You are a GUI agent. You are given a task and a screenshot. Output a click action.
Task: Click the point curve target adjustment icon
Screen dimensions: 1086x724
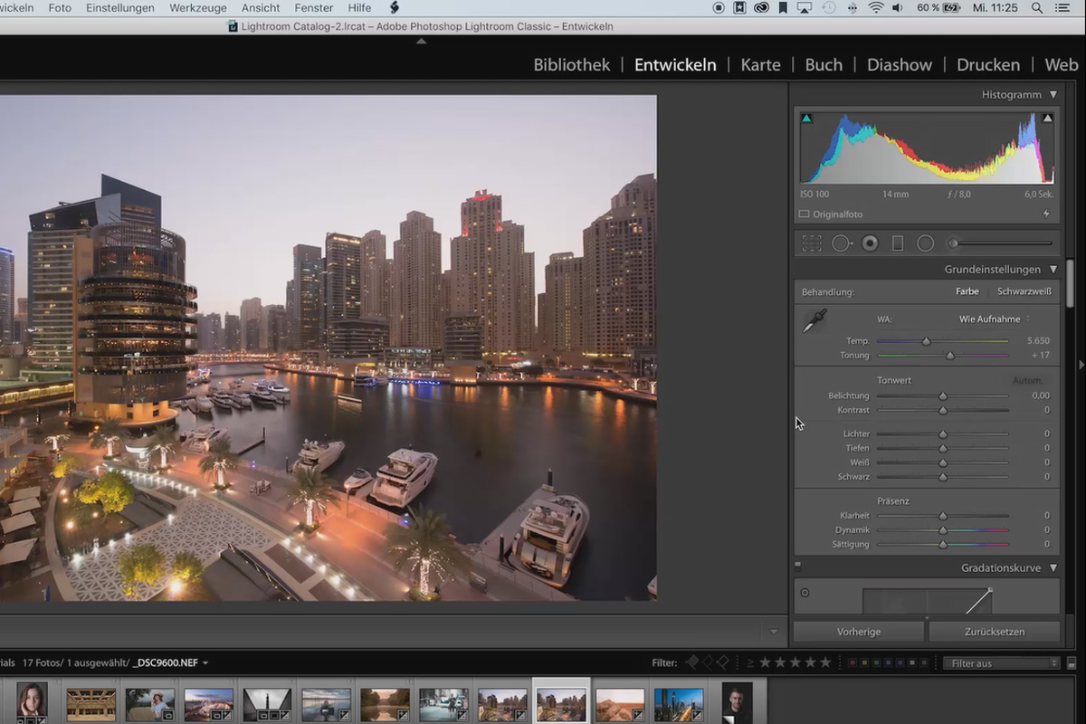[x=805, y=593]
